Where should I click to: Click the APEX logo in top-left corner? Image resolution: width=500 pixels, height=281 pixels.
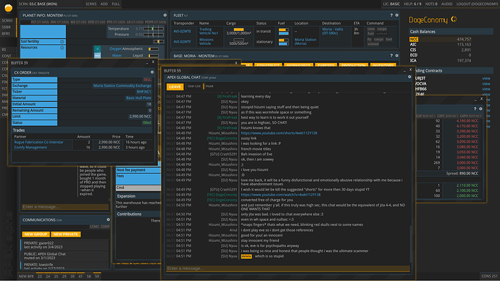tap(8, 8)
